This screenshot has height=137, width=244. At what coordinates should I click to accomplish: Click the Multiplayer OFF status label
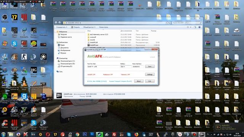tap(108, 75)
